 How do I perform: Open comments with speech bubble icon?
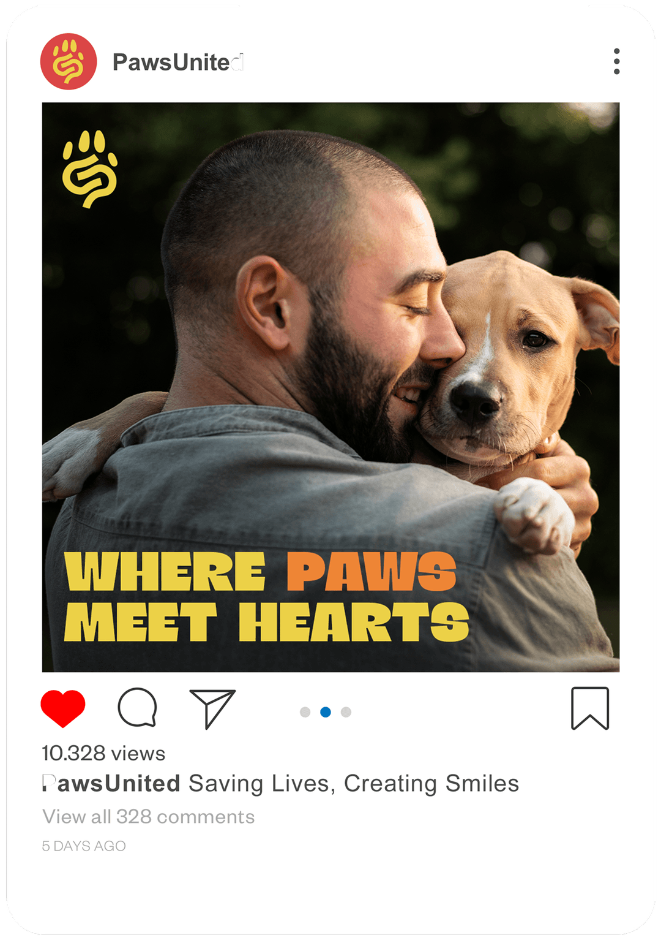[x=137, y=707]
